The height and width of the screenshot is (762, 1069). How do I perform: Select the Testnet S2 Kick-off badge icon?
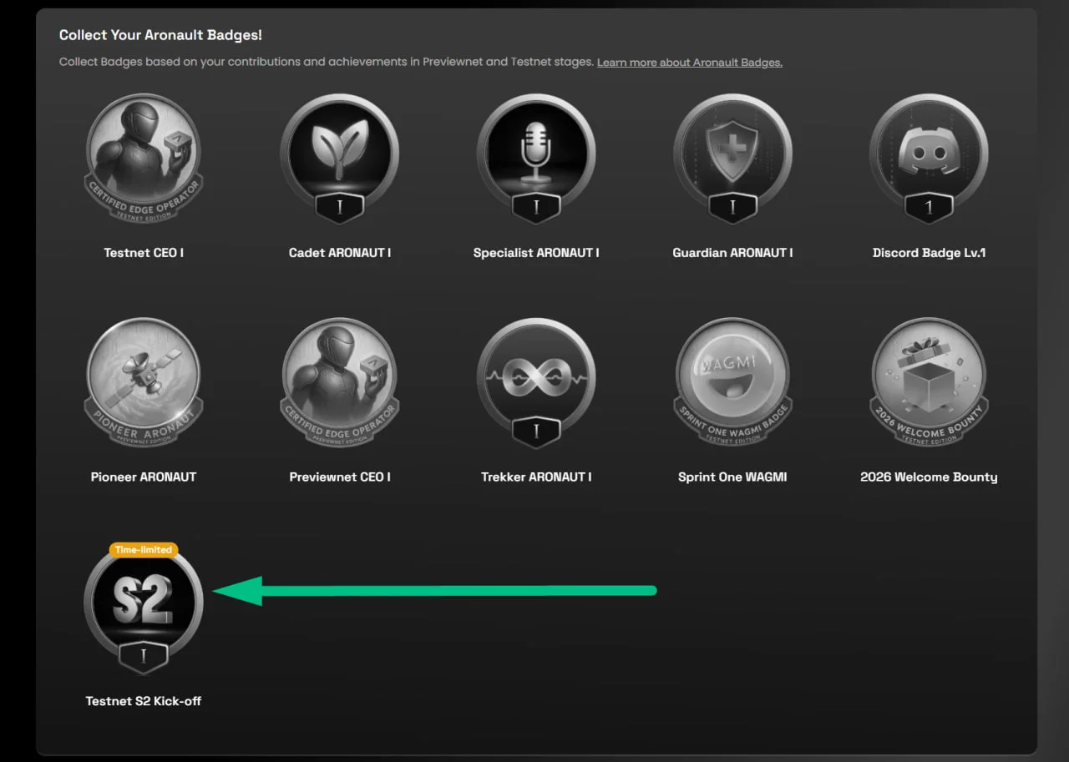(x=144, y=609)
